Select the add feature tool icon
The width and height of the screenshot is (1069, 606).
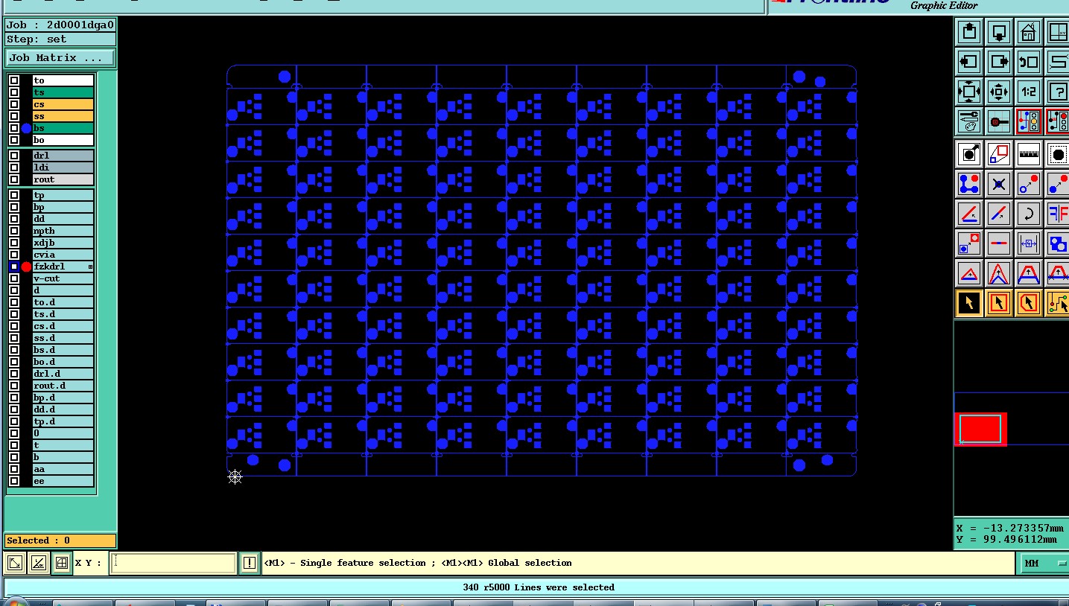click(969, 154)
